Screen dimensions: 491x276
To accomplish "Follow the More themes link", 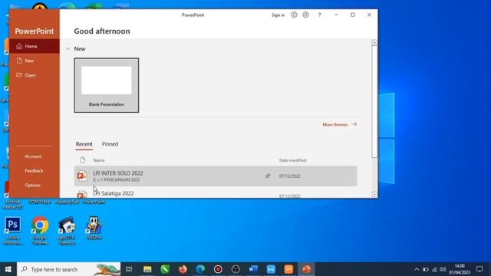I will [339, 124].
